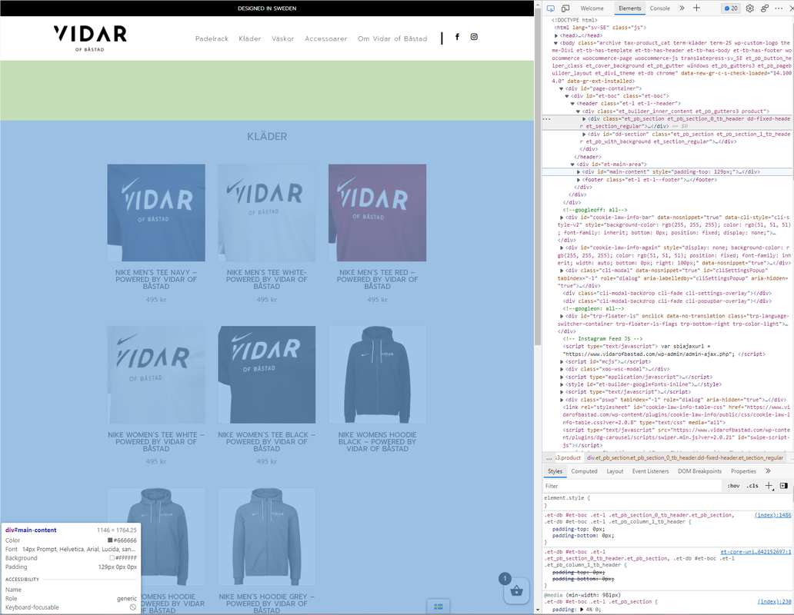Click the #FFFFFF background swatch in tooltip

[112, 558]
